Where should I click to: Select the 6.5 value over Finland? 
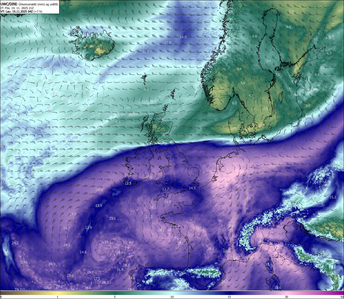point(289,27)
